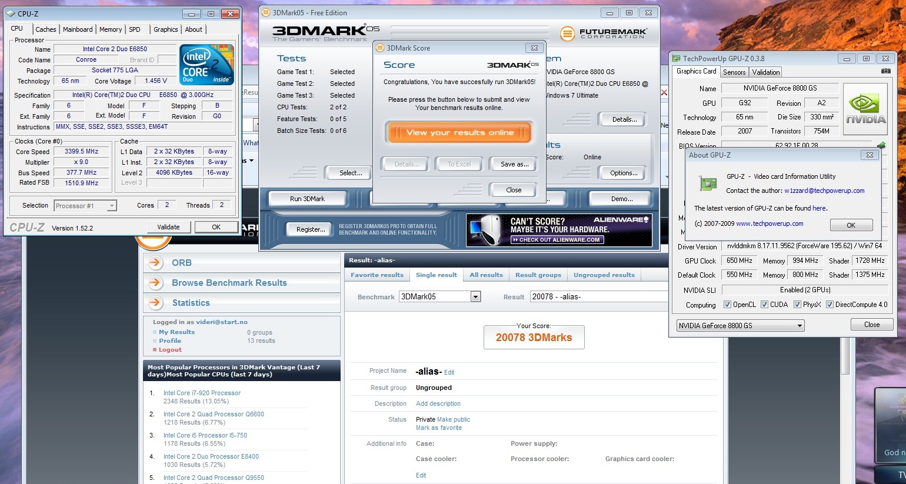The image size is (906, 484).
Task: Click the Futuremark Corporation logo
Action: (604, 34)
